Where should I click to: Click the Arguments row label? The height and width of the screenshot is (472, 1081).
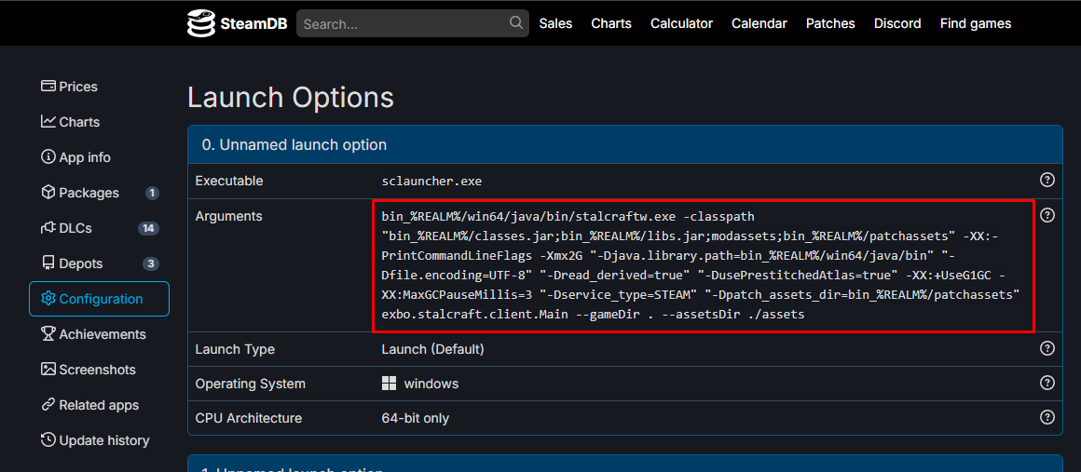[x=229, y=216]
